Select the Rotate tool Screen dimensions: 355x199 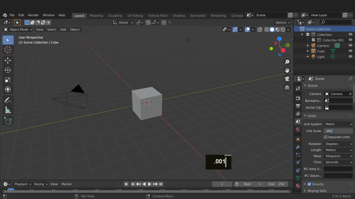pyautogui.click(x=8, y=70)
